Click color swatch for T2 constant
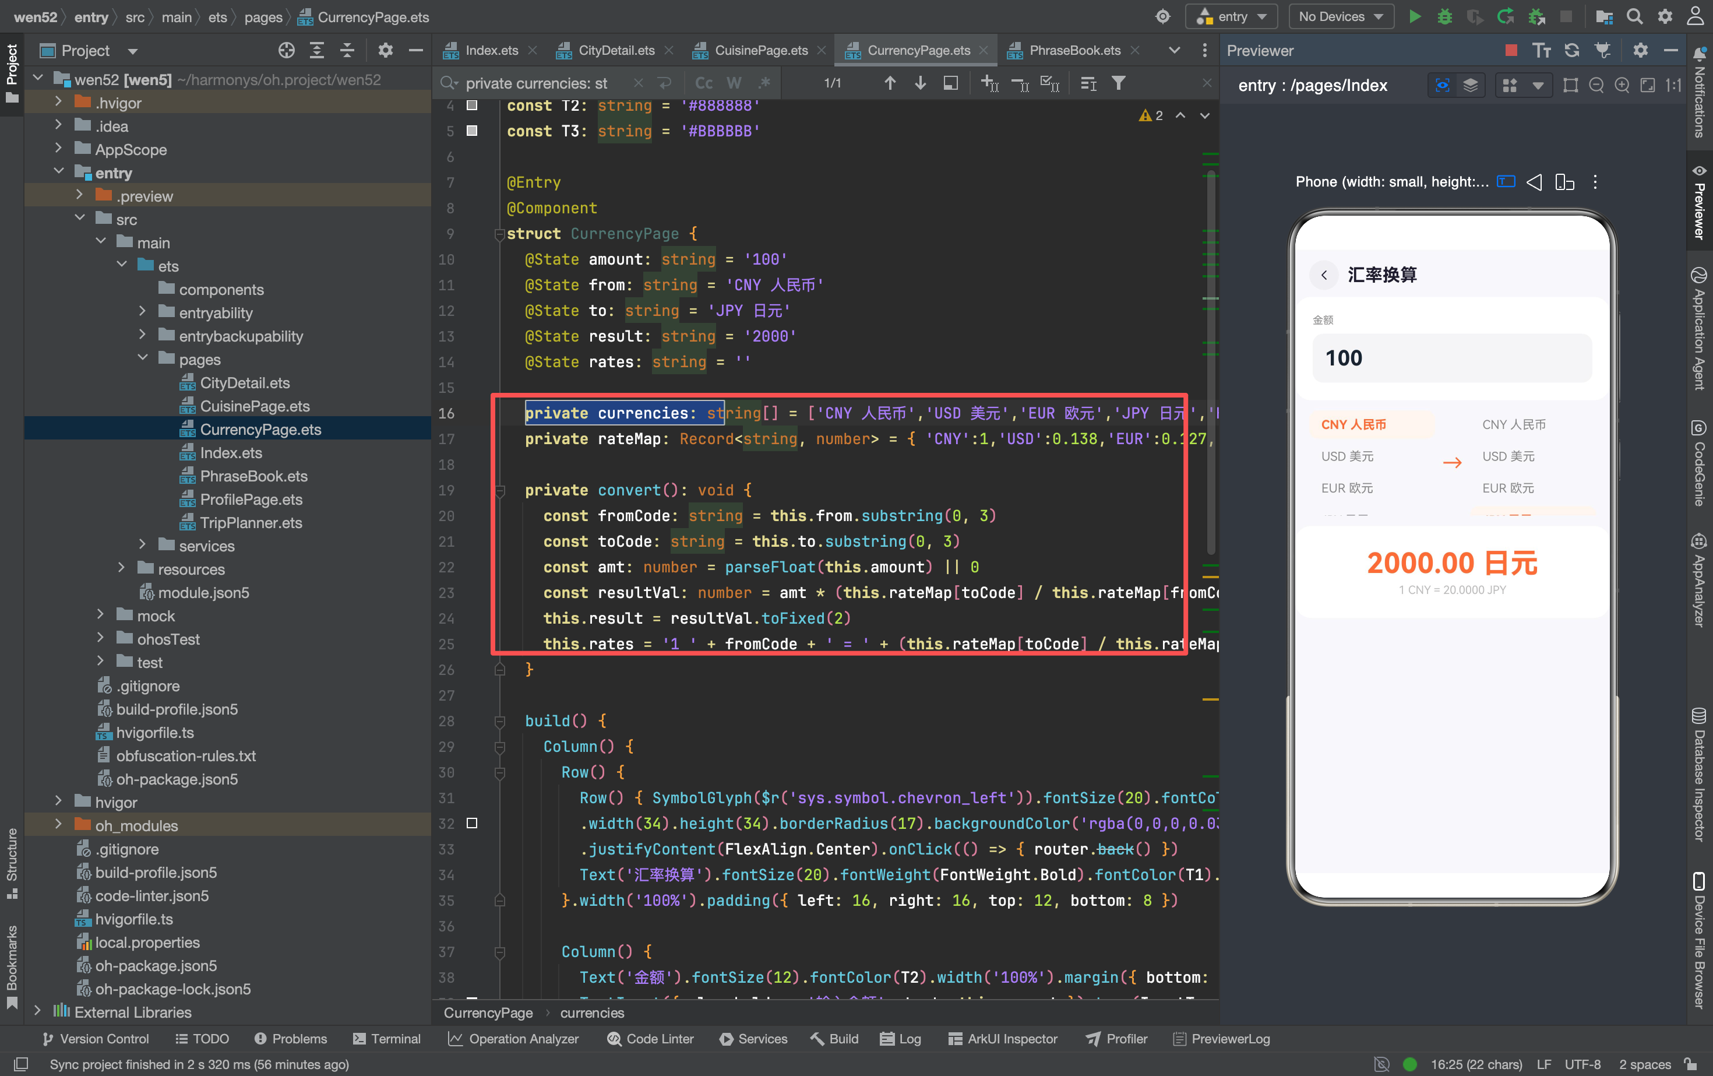The height and width of the screenshot is (1076, 1713). 471,106
